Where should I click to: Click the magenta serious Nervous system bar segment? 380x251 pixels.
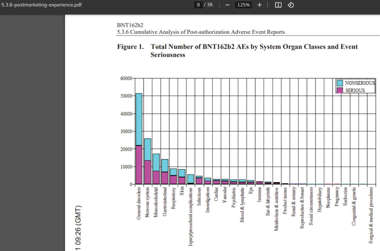click(148, 172)
